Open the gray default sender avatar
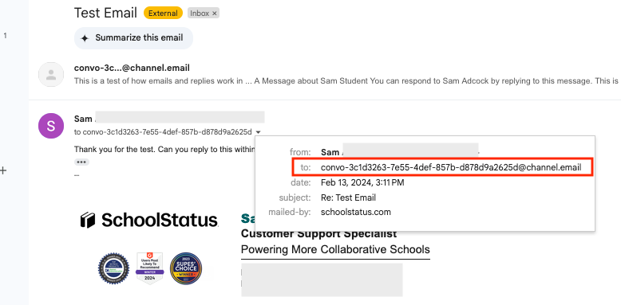This screenshot has width=621, height=305. 51,74
